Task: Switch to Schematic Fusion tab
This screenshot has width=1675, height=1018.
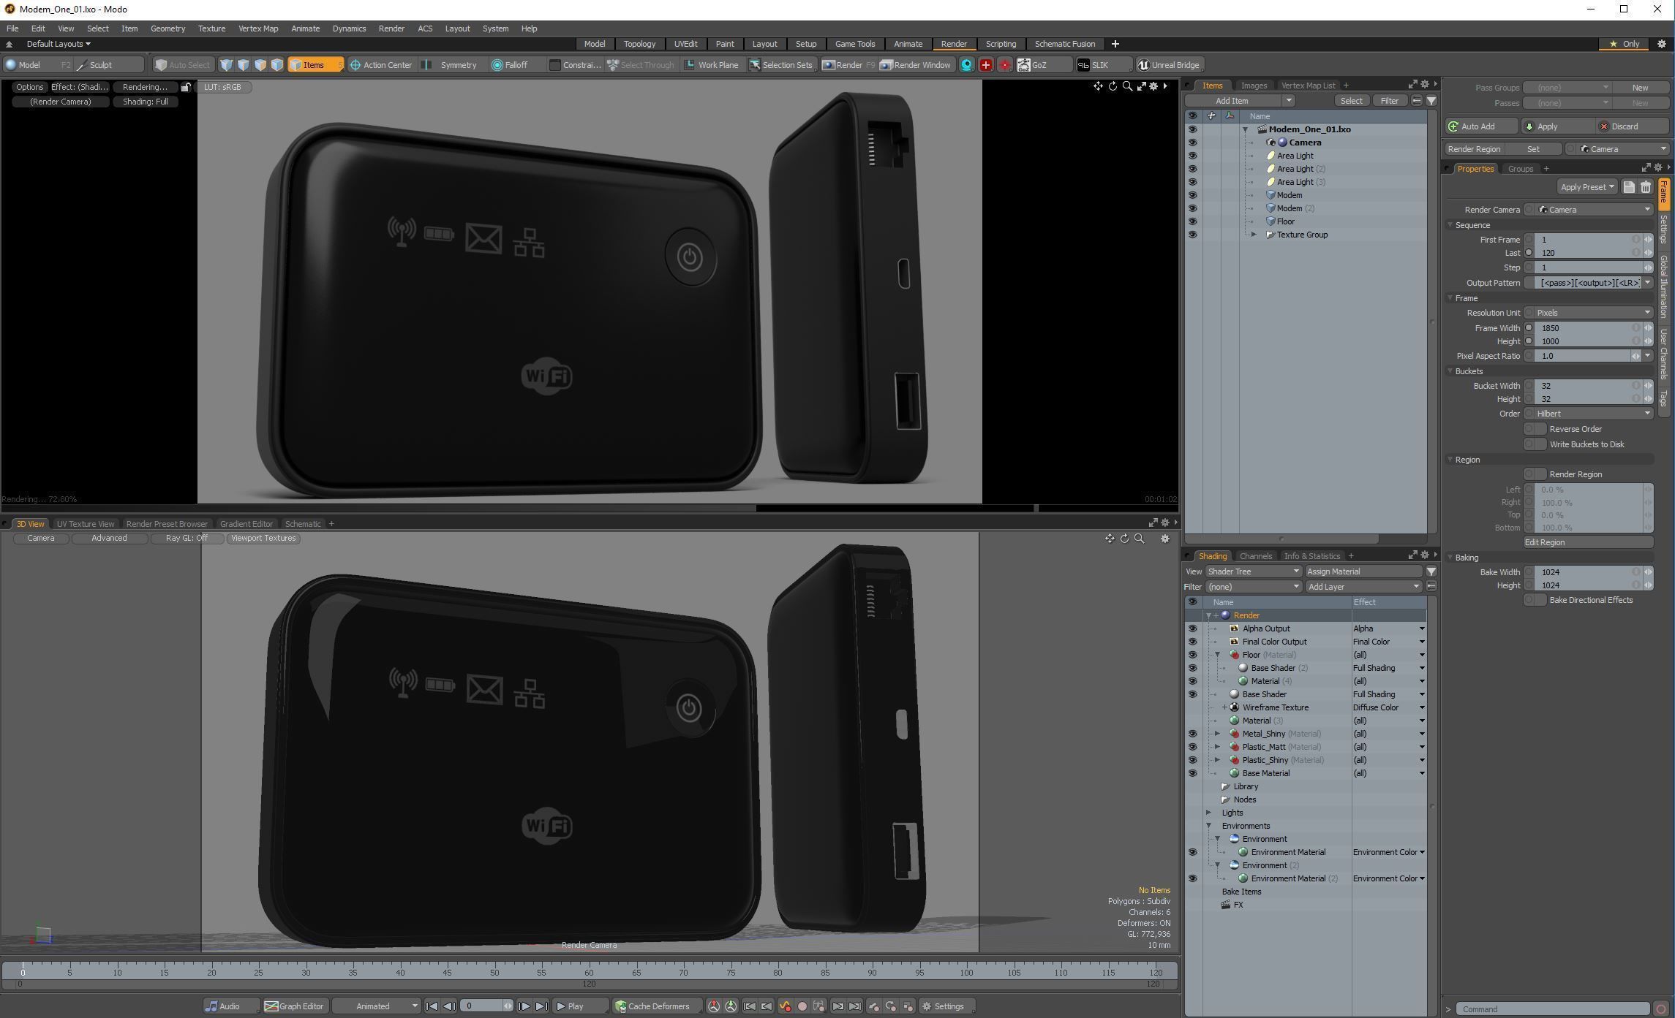Action: tap(1064, 44)
